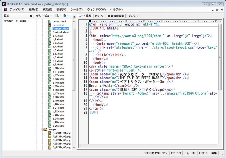Click the fig51344_01.png image icon
Image resolution: width=226 pixels, height=158 pixels.
click(50, 133)
